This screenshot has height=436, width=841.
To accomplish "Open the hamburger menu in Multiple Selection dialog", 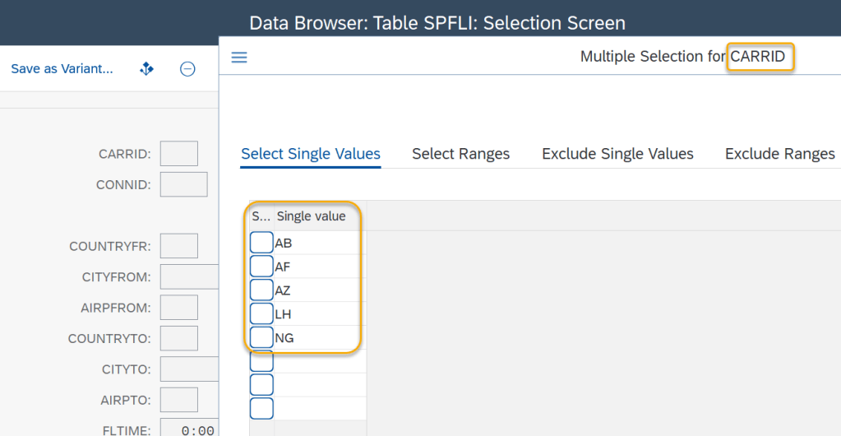I will click(x=239, y=57).
